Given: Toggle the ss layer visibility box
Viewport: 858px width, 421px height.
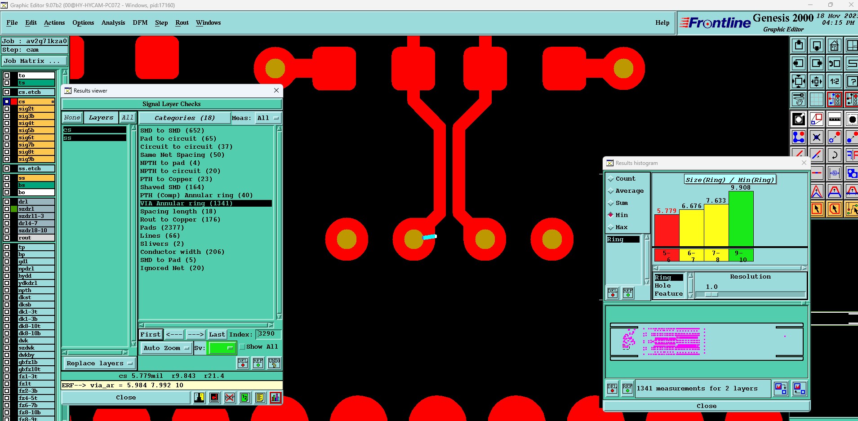Looking at the screenshot, I should [7, 178].
